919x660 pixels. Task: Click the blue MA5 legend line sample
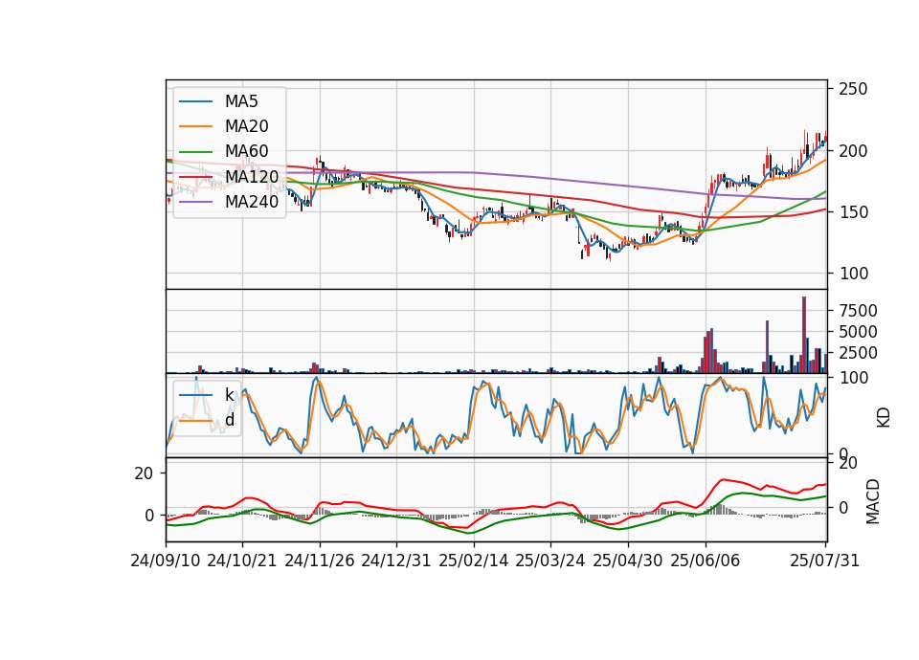(x=195, y=101)
